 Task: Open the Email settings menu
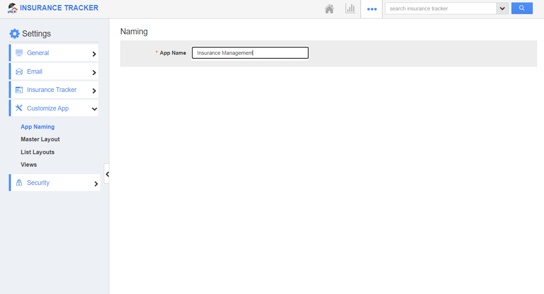click(x=54, y=72)
